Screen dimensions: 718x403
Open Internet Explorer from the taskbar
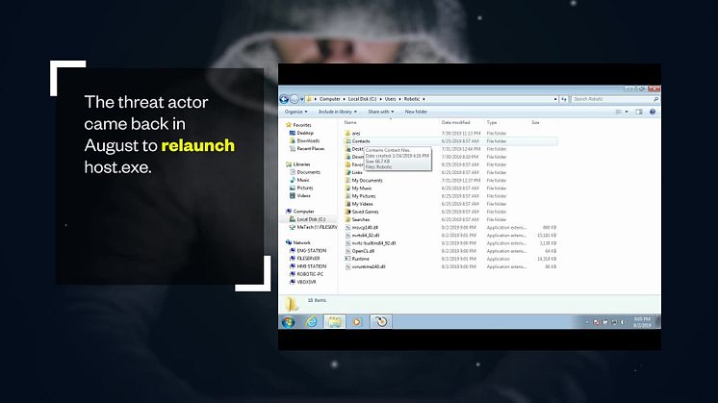[312, 322]
